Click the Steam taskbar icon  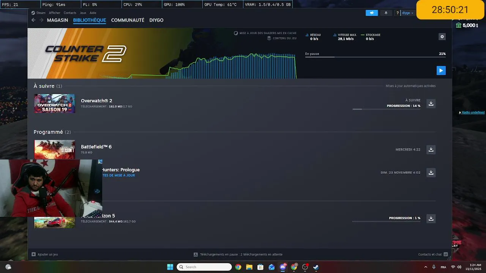pos(316,267)
